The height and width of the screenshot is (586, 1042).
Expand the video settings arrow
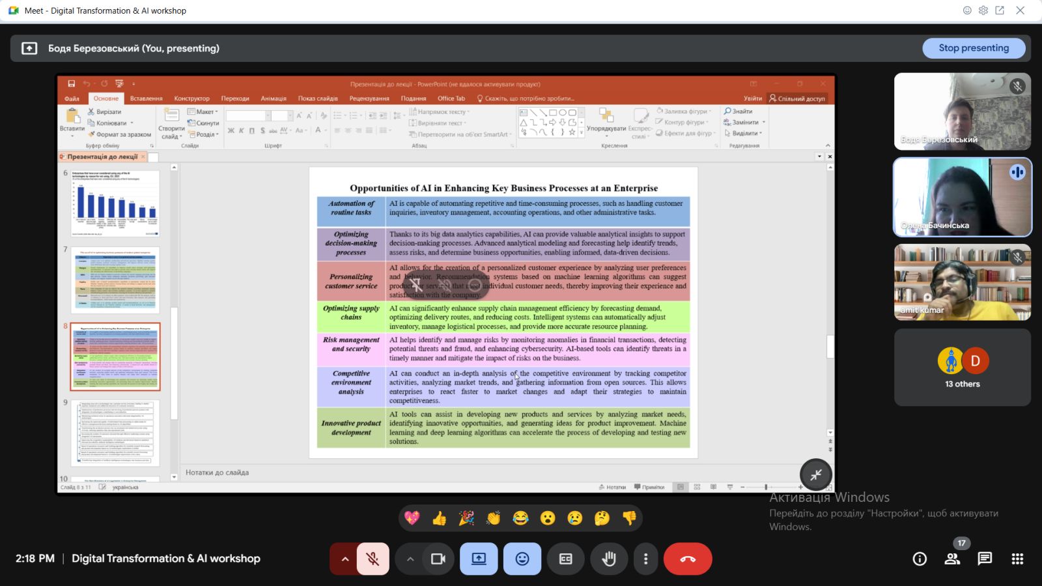pos(410,559)
